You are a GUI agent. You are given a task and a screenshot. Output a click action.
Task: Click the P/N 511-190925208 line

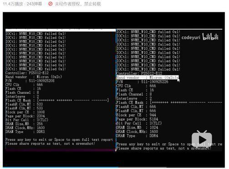[x=30, y=81]
